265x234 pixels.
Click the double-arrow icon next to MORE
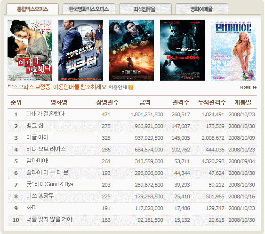tap(255, 88)
